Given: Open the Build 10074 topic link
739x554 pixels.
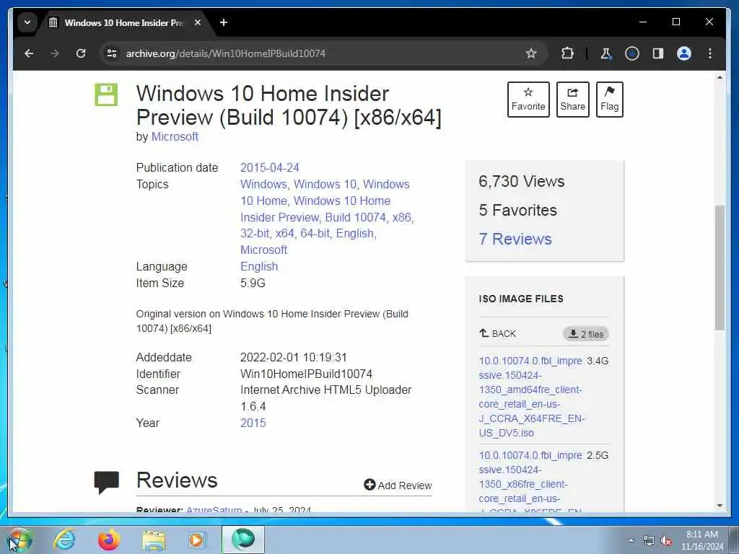Looking at the screenshot, I should [x=355, y=217].
